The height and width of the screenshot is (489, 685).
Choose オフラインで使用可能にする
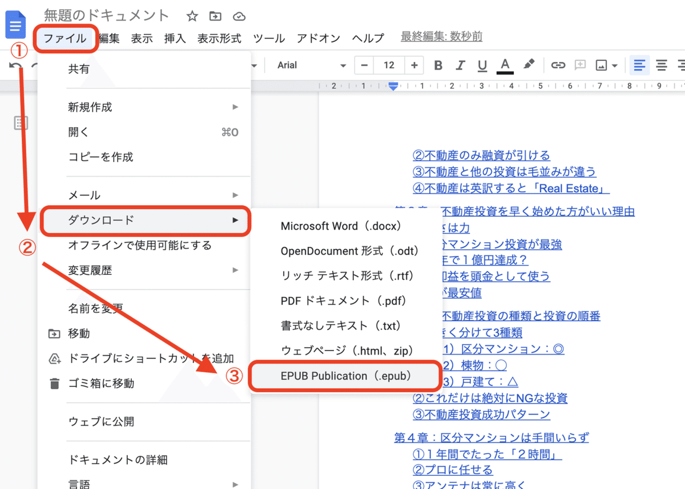144,245
